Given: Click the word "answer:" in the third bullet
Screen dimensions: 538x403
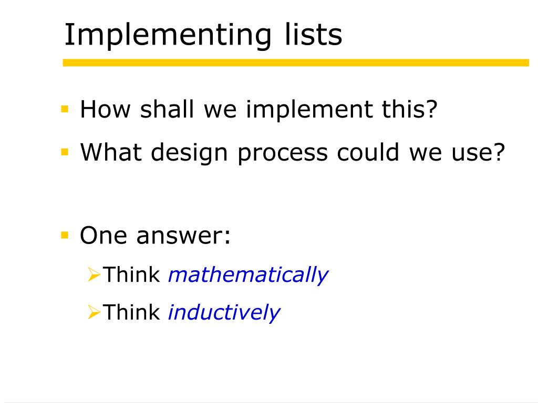Looking at the screenshot, I should [x=183, y=237].
